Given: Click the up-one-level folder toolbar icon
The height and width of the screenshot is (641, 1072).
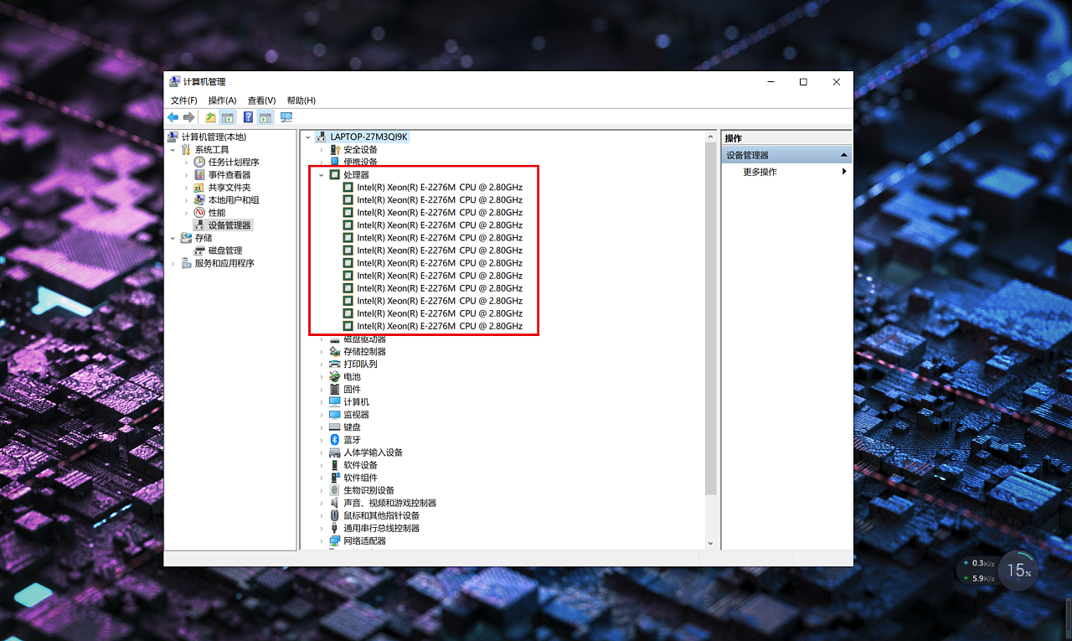Looking at the screenshot, I should tap(210, 117).
